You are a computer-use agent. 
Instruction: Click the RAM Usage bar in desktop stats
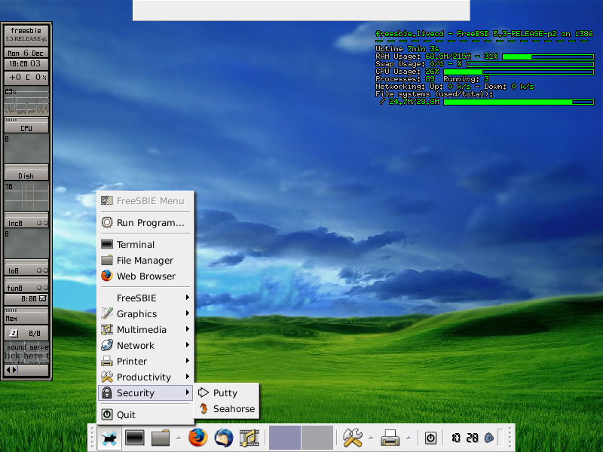click(548, 56)
